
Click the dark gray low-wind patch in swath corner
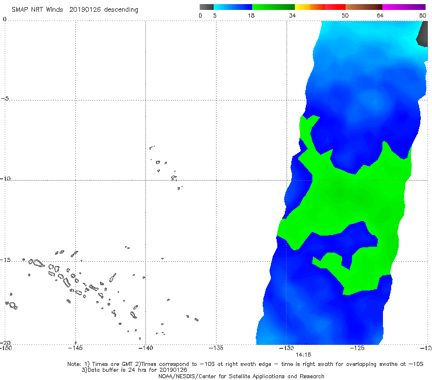tap(422, 34)
